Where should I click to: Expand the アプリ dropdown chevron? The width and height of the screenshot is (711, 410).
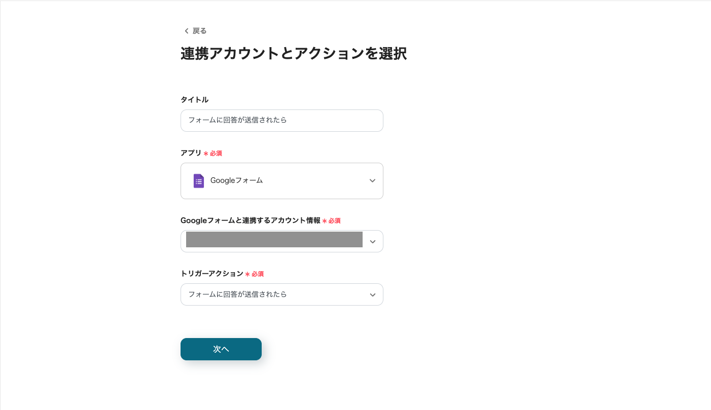click(x=372, y=181)
